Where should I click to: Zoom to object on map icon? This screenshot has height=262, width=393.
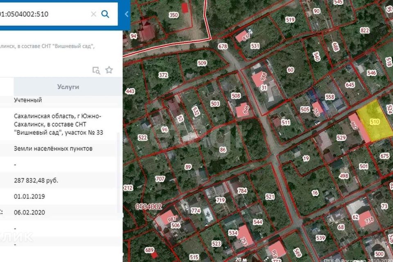[x=96, y=70]
